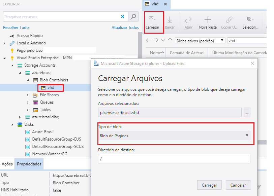Click the Abrir toolbar icon

188,20
